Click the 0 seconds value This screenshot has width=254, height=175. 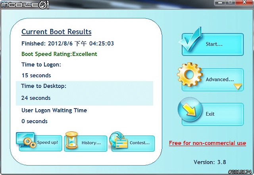click(35, 121)
